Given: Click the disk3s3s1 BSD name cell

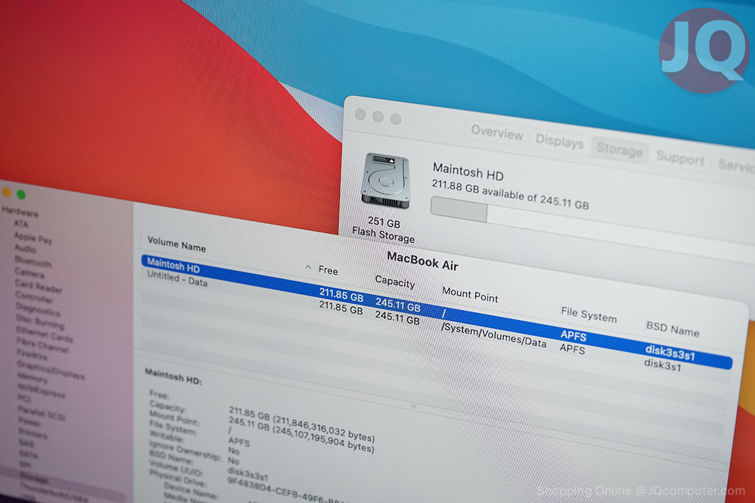Looking at the screenshot, I should (x=669, y=353).
